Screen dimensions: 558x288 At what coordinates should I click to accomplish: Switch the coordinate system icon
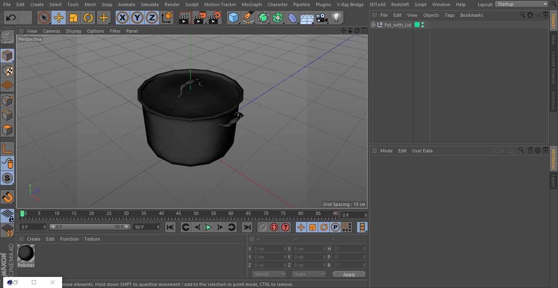167,18
